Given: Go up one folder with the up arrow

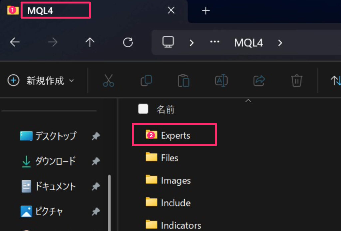Looking at the screenshot, I should pyautogui.click(x=89, y=42).
